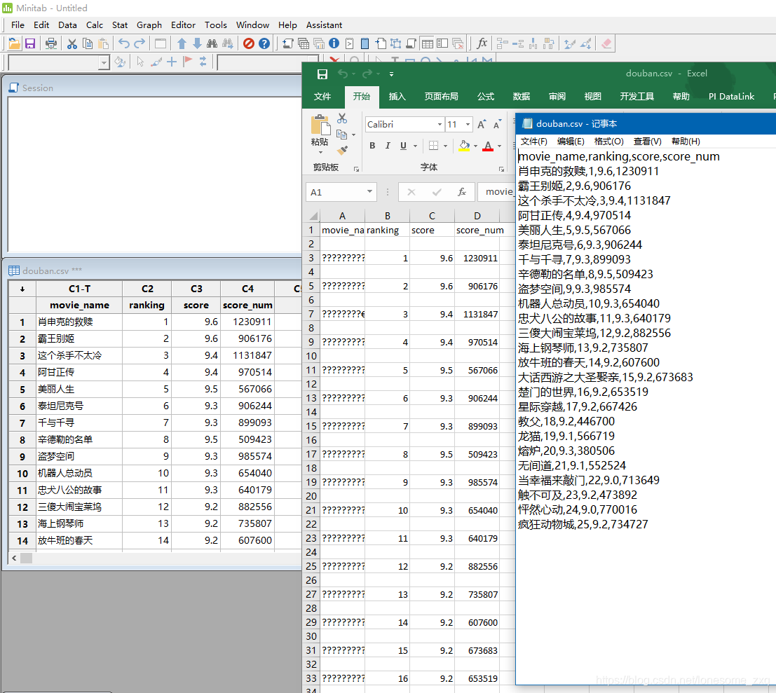The width and height of the screenshot is (776, 693).
Task: Click the blue plus crosshair tool in Minitab
Action: click(x=172, y=62)
